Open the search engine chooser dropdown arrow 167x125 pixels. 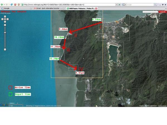[125, 5]
